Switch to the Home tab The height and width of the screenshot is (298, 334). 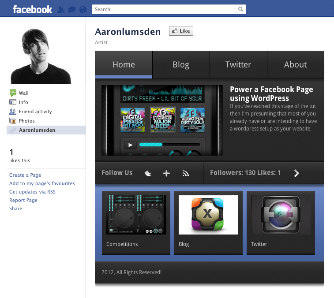pyautogui.click(x=124, y=64)
